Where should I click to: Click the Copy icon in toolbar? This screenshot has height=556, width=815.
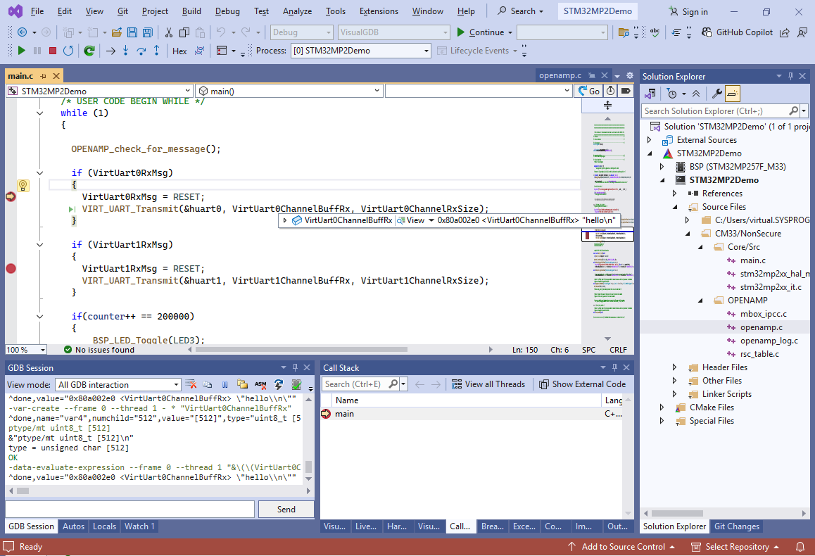pyautogui.click(x=184, y=32)
